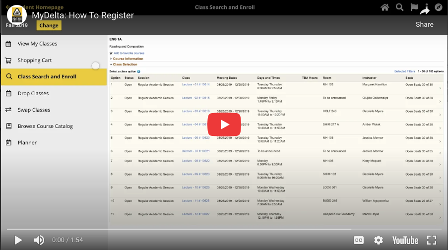Viewport: 448px width, 250px height.
Task: Open the compass navigation icon
Action: 439,7
